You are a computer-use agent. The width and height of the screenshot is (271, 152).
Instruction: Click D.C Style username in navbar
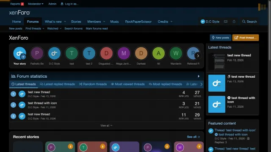[213, 22]
